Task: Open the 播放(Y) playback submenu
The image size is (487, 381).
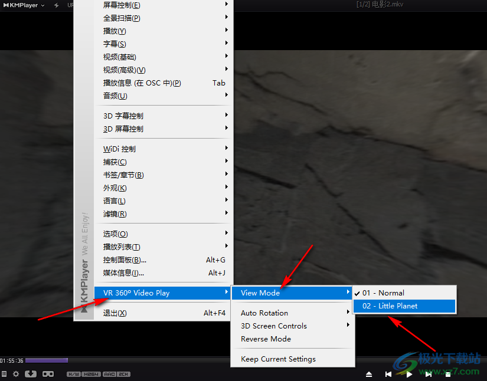Action: coord(164,31)
